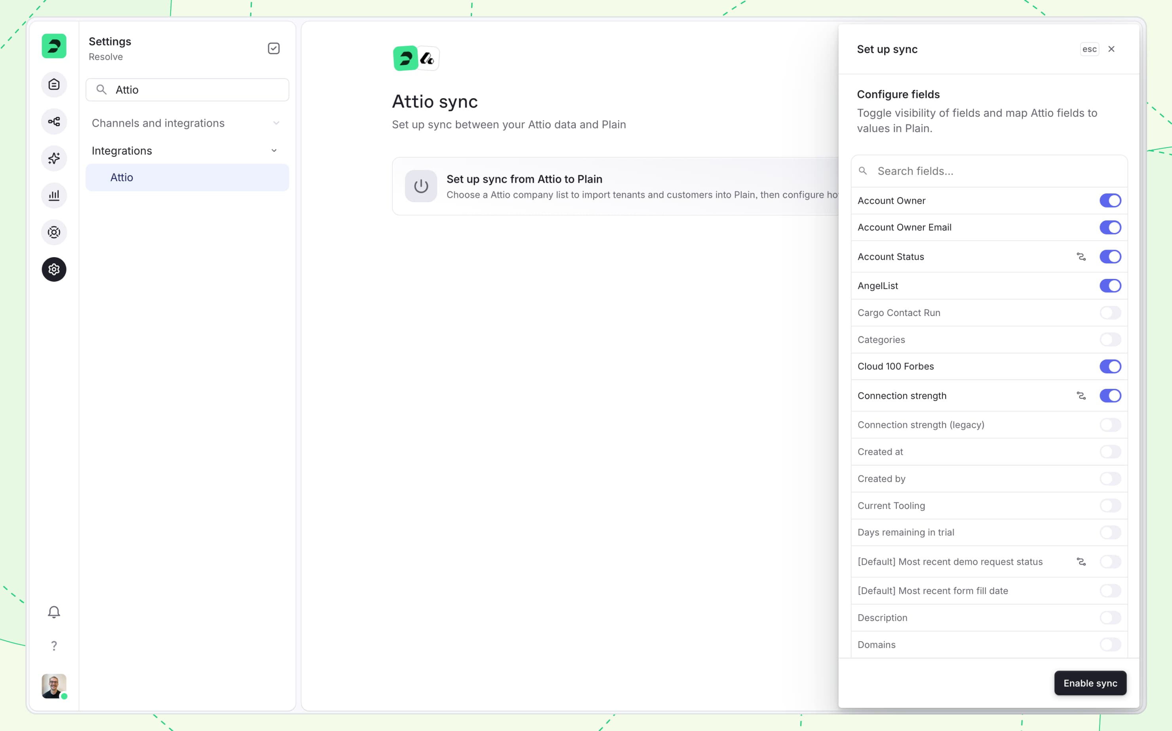Switch off Connection strength toggle

point(1110,396)
